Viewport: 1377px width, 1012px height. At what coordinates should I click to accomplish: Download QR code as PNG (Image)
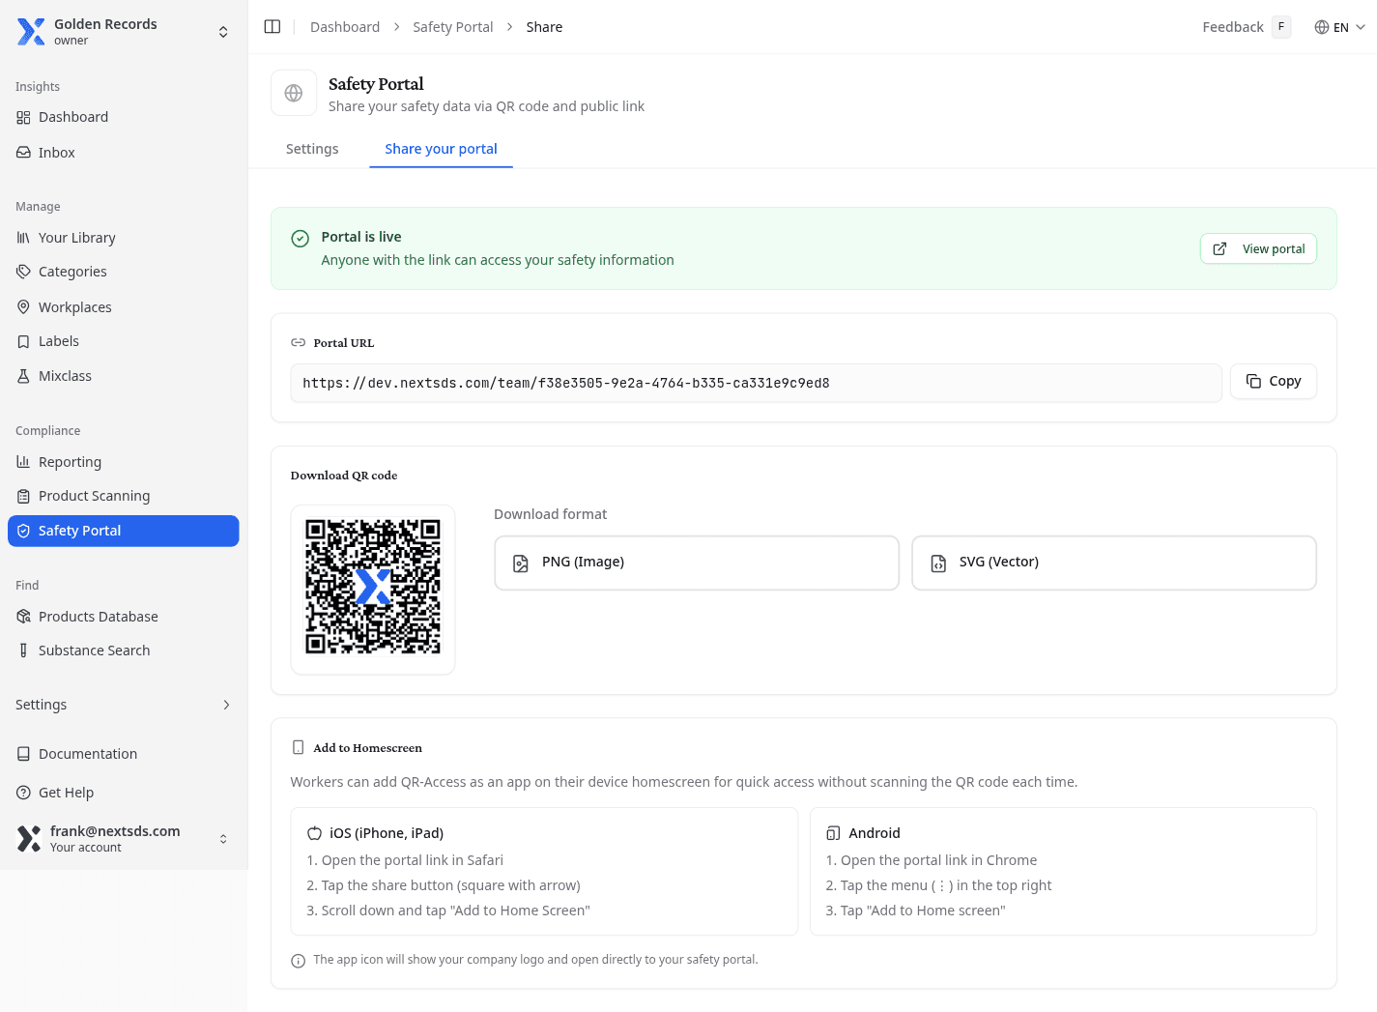[x=697, y=563]
